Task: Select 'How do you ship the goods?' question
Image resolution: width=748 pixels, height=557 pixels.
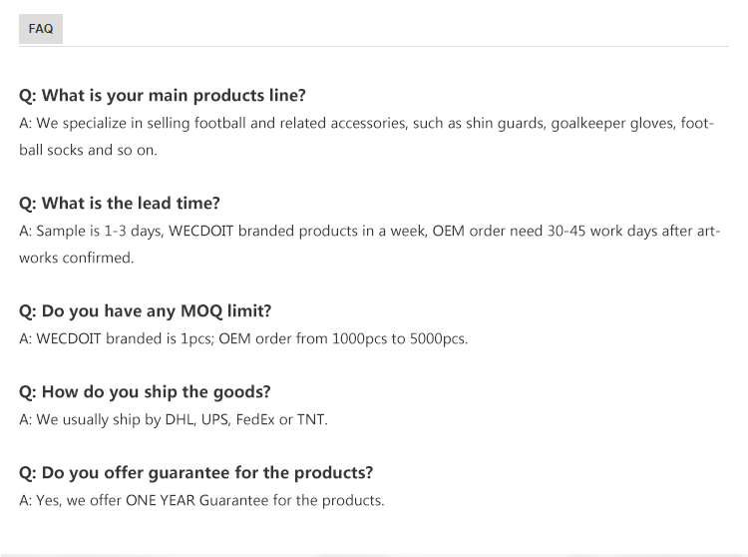Action: 145,392
